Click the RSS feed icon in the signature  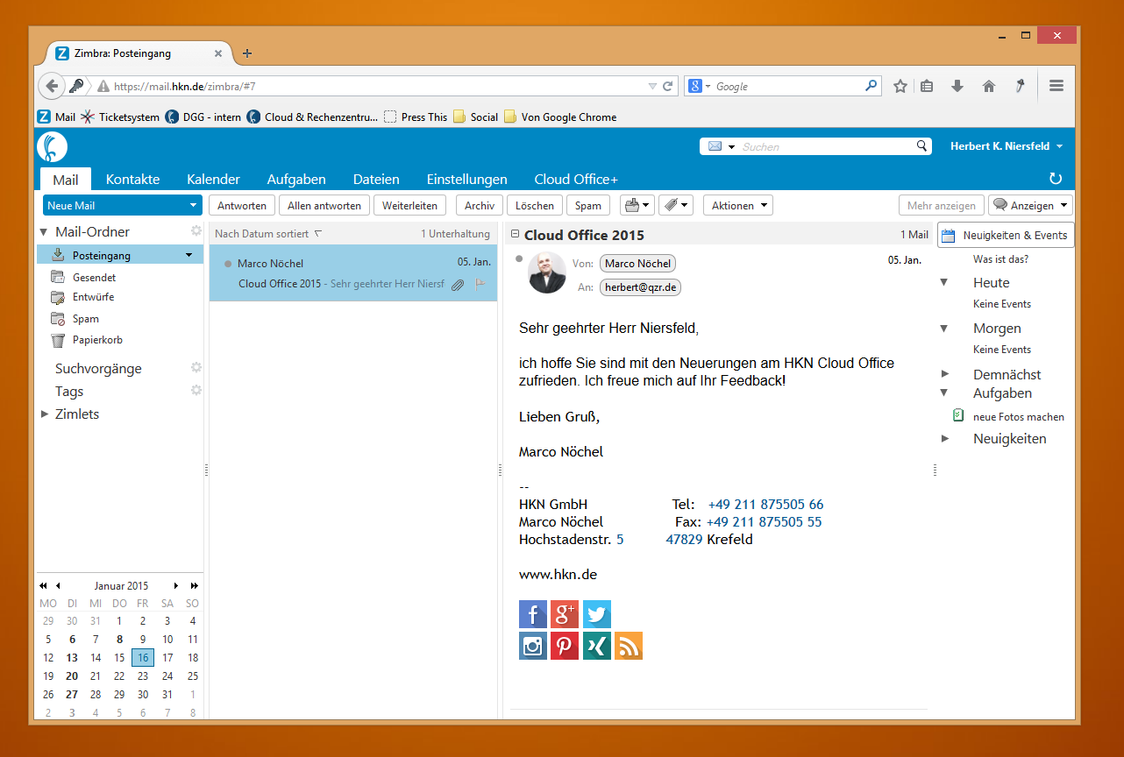click(x=629, y=646)
